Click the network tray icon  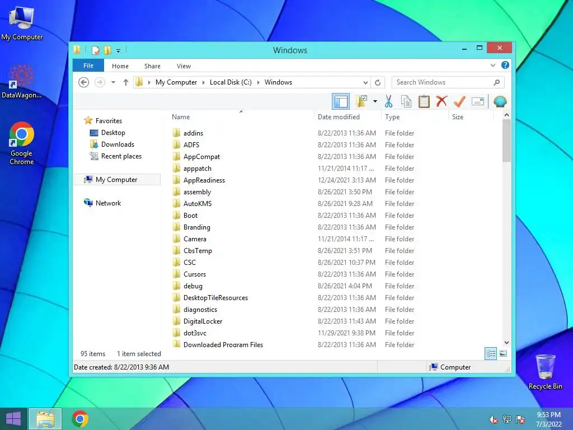tap(507, 419)
